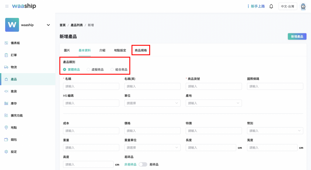This screenshot has width=311, height=170.
Task: Expand the waaship account selector chevron
Action: tap(48, 25)
